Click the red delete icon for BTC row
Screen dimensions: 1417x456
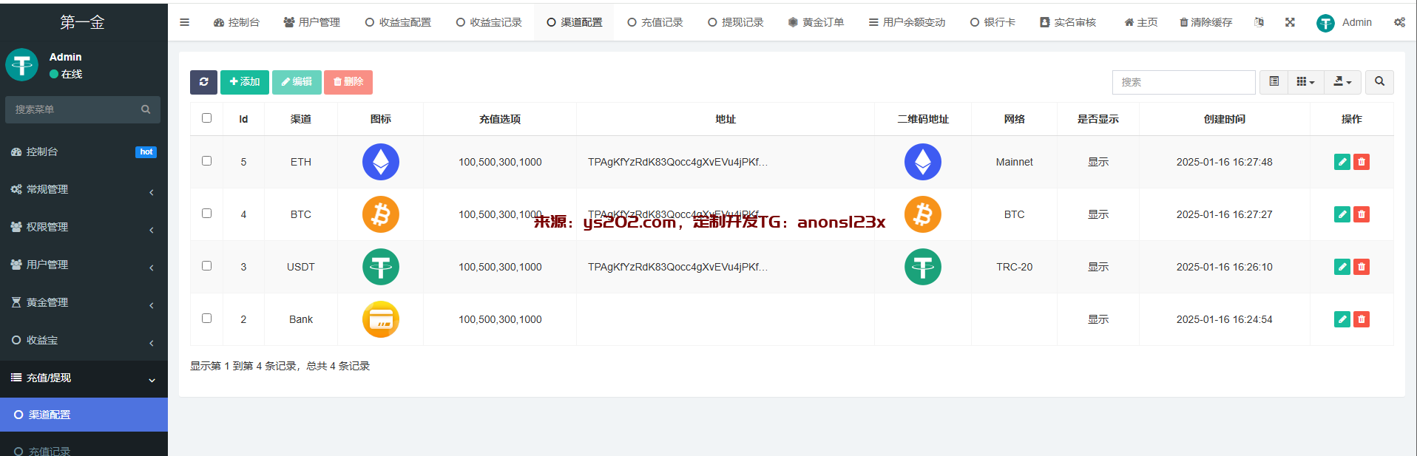(1361, 214)
